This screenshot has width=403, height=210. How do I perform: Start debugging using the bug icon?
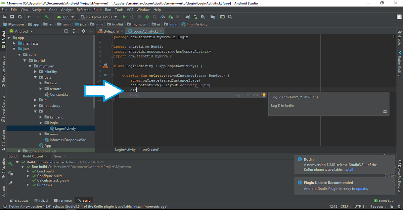[x=146, y=16]
